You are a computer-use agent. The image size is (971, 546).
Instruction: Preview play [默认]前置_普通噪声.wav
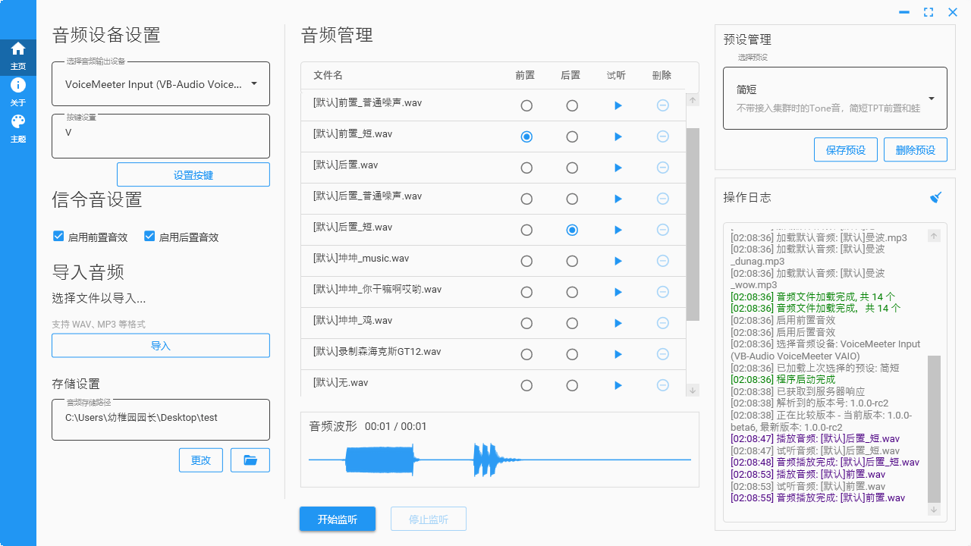pos(617,105)
